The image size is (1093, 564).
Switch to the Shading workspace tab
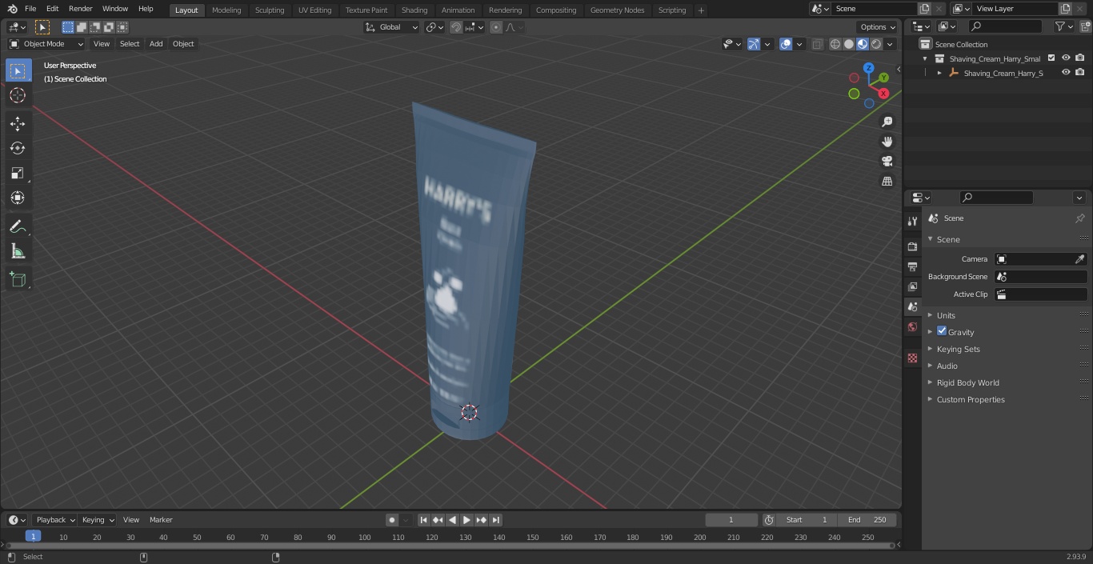[414, 10]
